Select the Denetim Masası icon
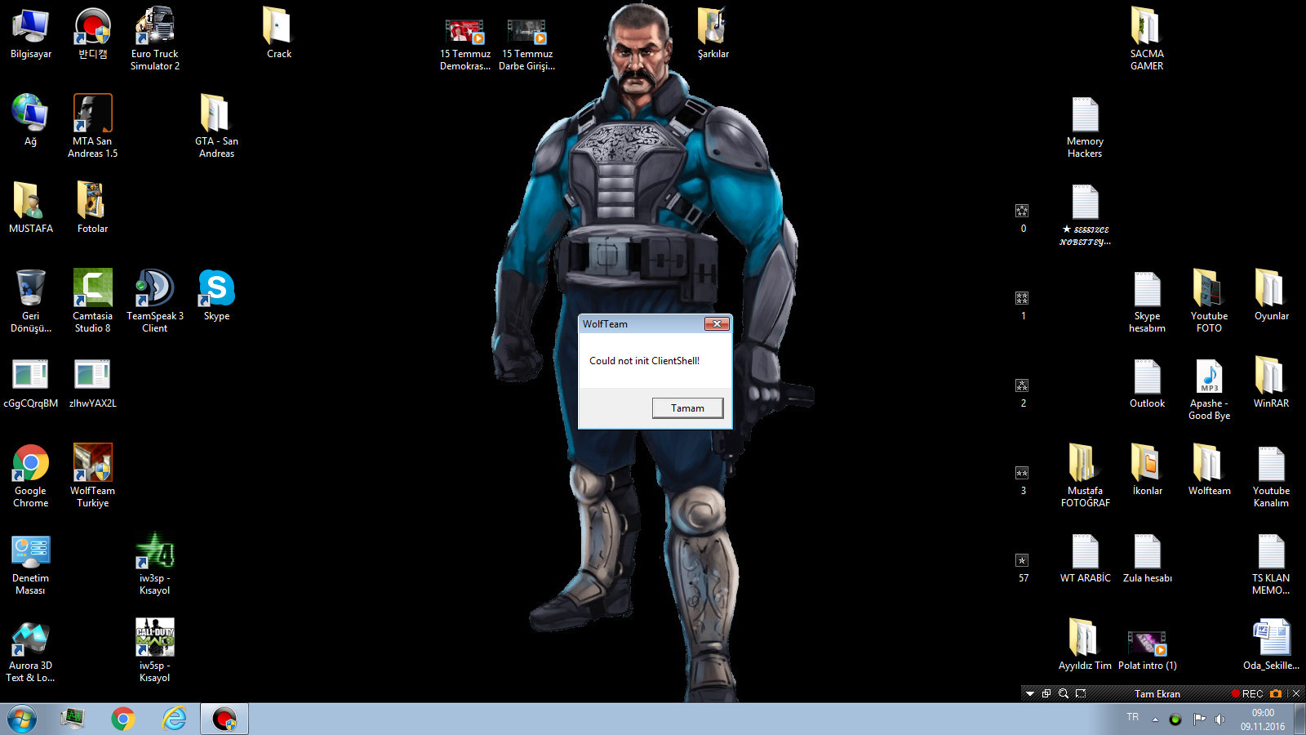This screenshot has width=1306, height=735. coord(31,563)
